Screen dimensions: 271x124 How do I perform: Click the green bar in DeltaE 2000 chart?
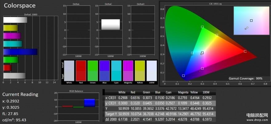(11, 60)
